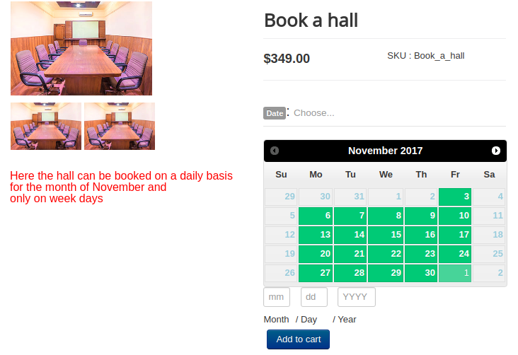Go to next month in calendar
The width and height of the screenshot is (518, 355).
(496, 151)
